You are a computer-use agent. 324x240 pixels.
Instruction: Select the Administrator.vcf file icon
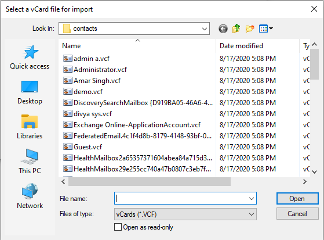point(68,69)
